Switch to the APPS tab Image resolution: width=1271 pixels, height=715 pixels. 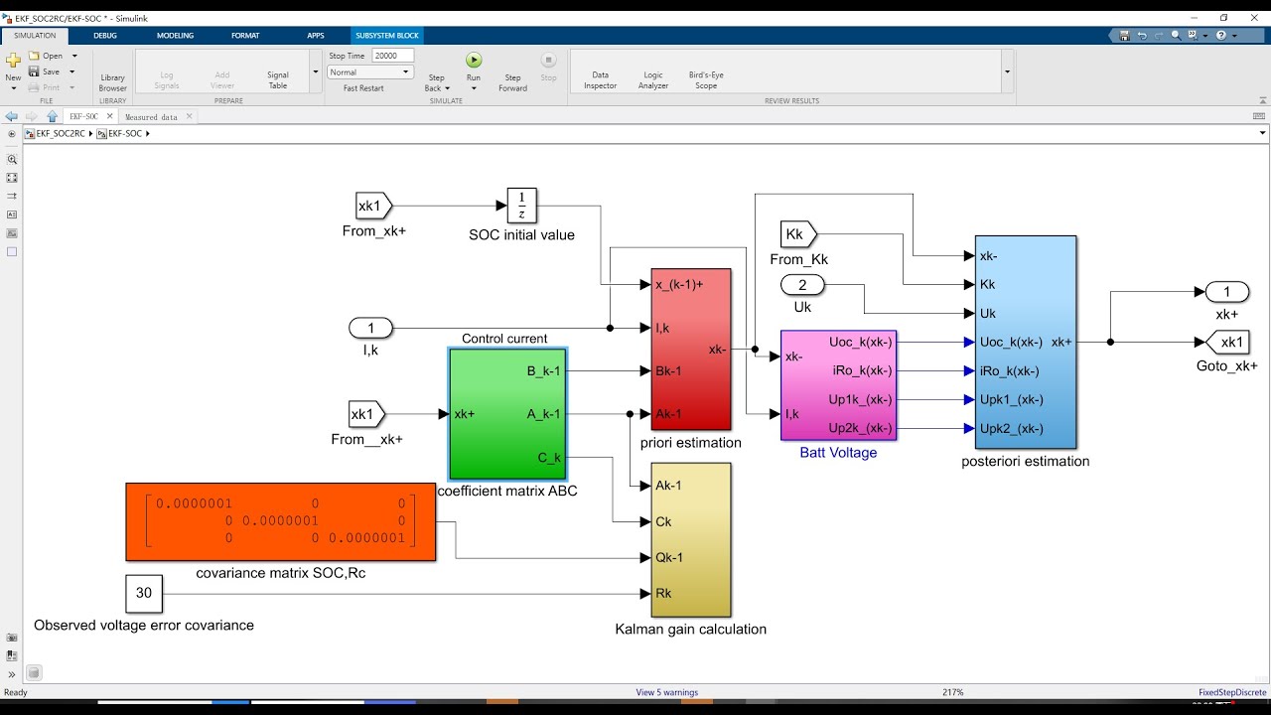(316, 35)
